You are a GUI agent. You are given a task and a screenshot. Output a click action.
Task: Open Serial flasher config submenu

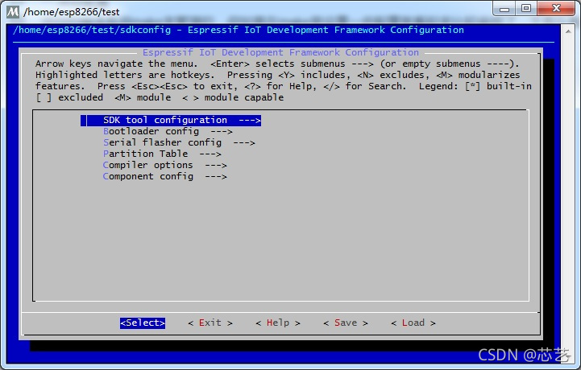pos(179,142)
